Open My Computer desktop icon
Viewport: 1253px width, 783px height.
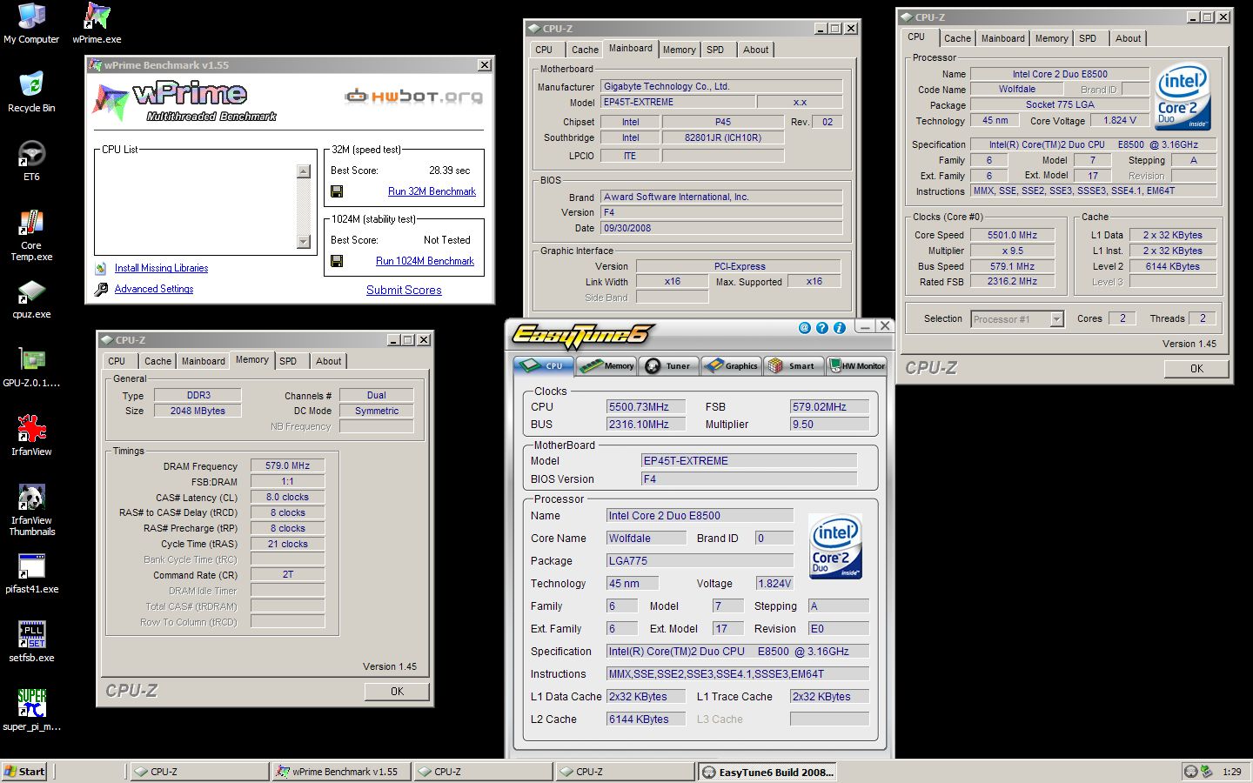tap(31, 24)
